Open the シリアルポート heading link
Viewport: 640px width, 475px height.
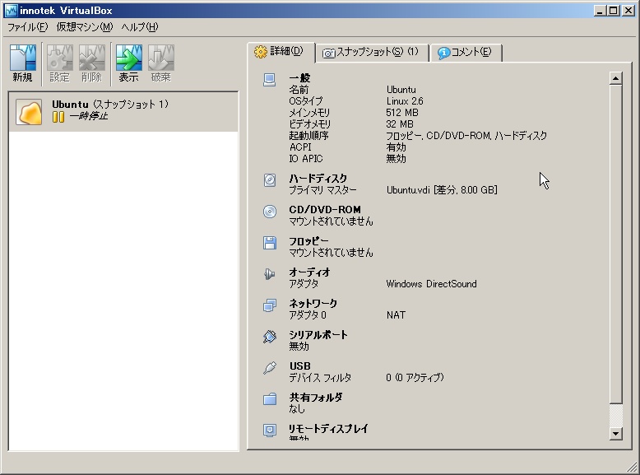click(x=318, y=334)
